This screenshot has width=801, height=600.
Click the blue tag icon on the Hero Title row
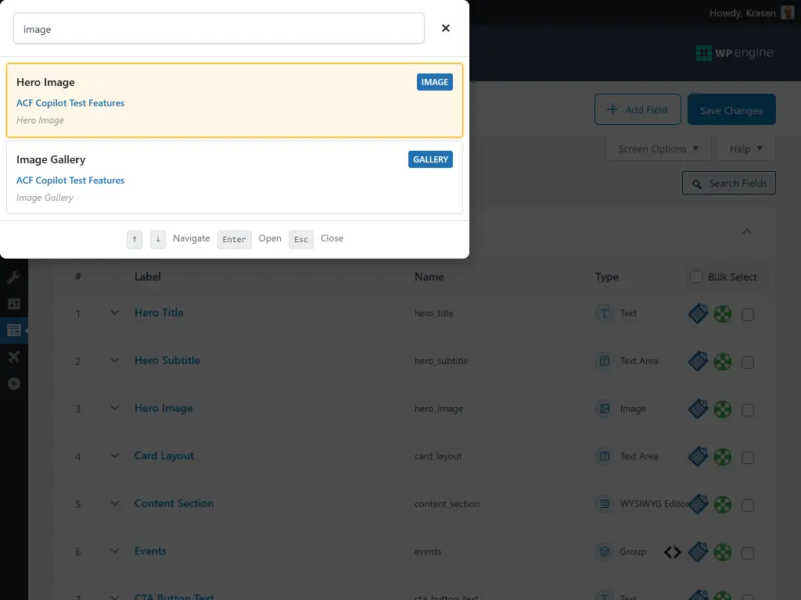(698, 313)
